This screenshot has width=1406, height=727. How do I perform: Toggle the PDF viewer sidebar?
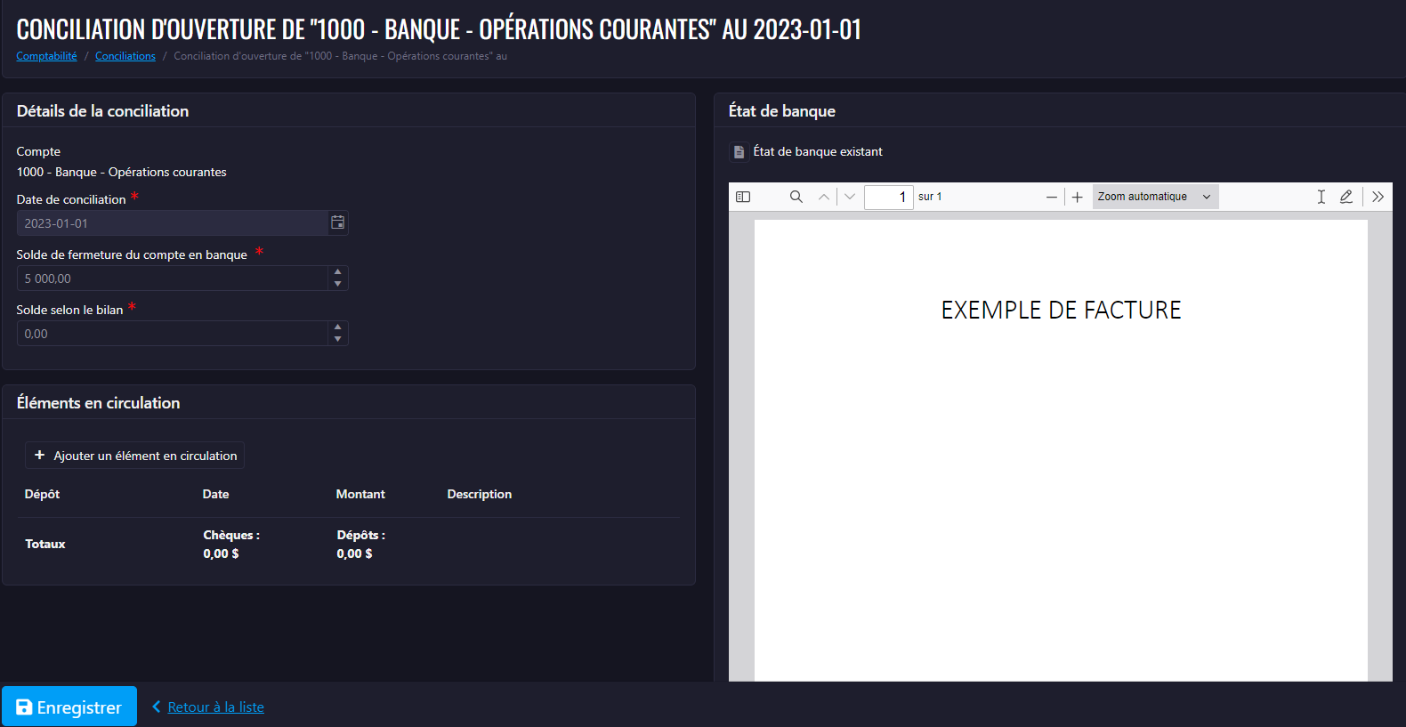tap(743, 197)
